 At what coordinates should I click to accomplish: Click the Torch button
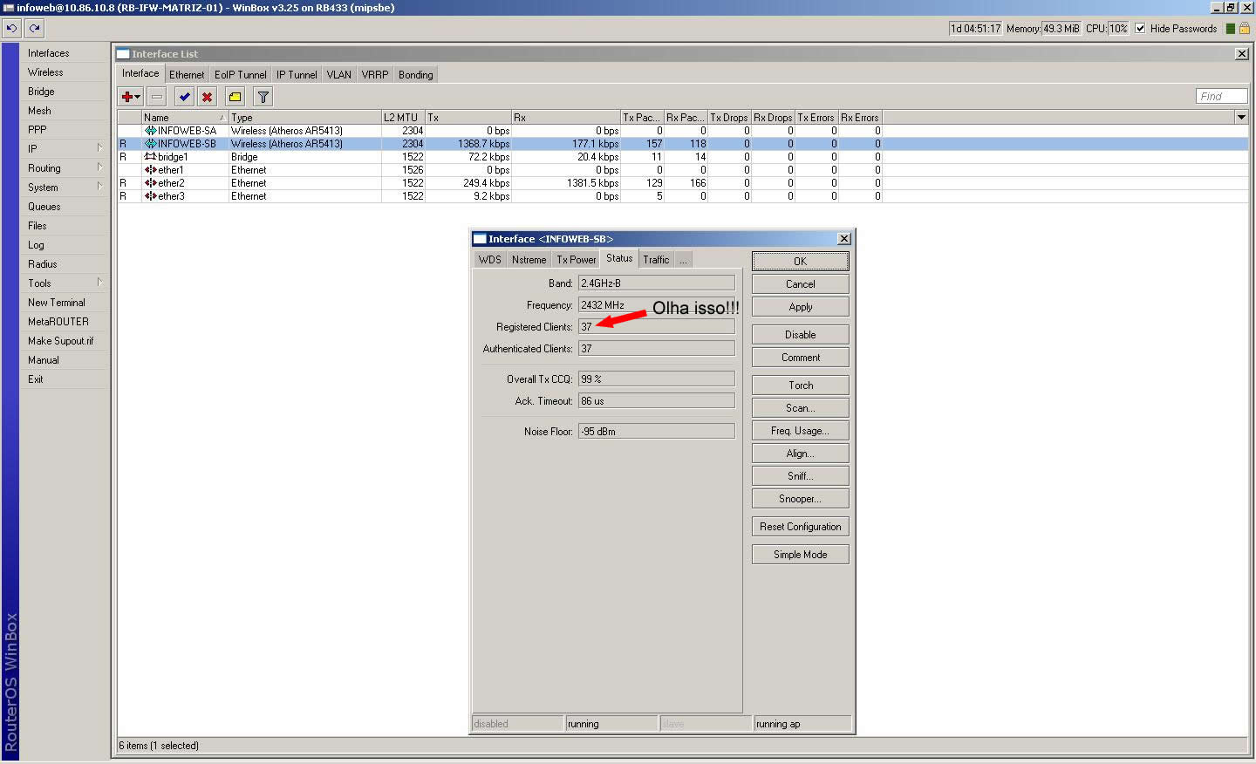pyautogui.click(x=800, y=385)
